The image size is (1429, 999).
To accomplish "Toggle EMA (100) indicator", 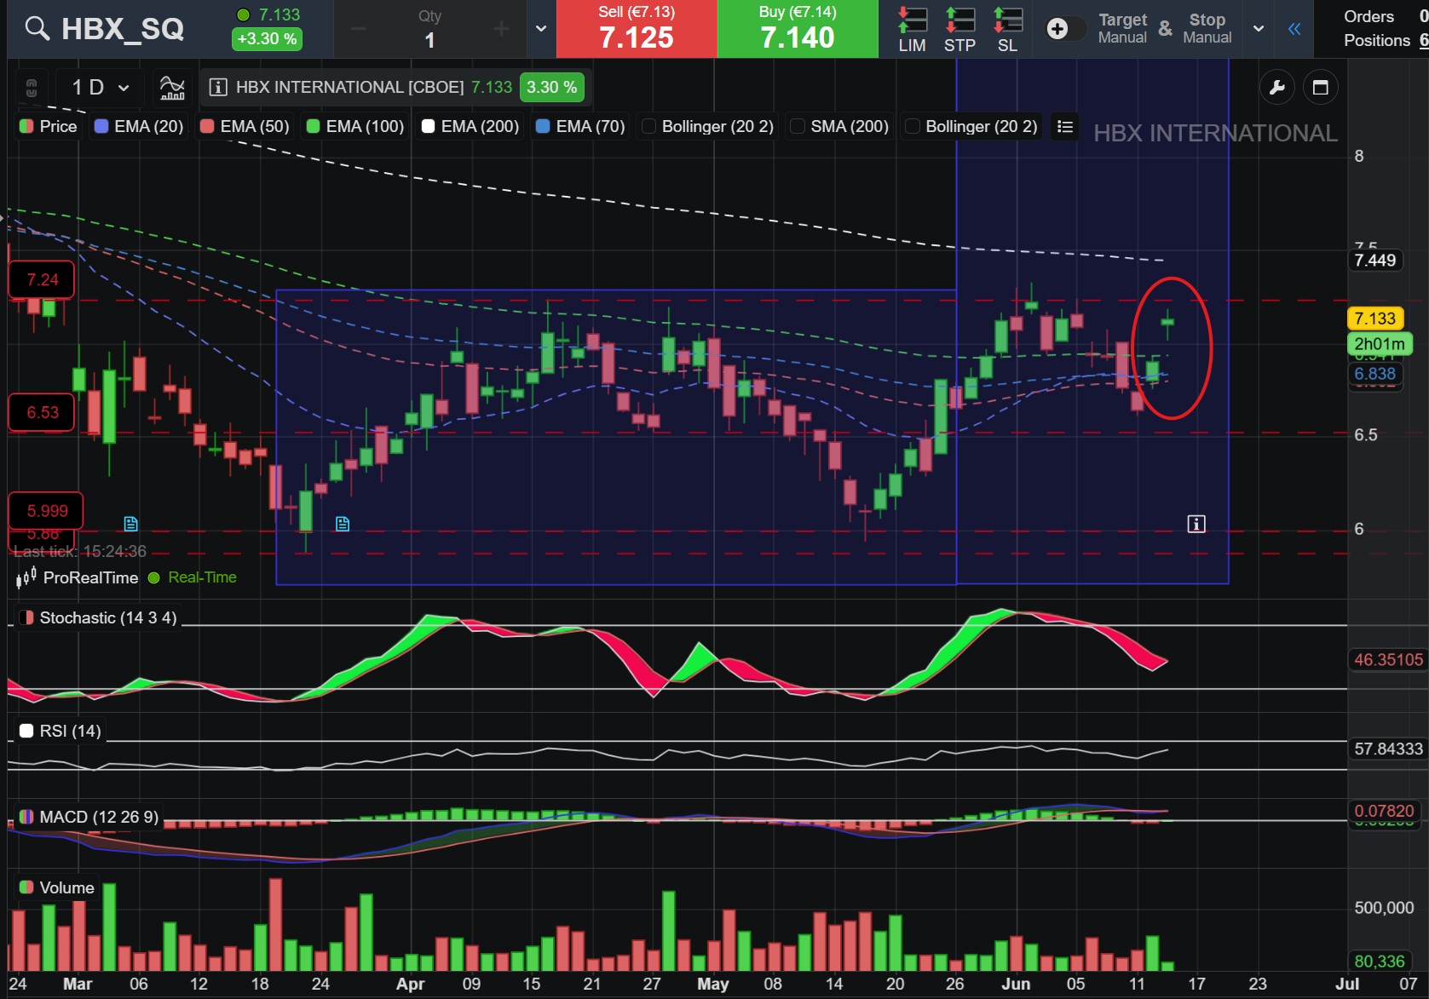I will pyautogui.click(x=354, y=126).
